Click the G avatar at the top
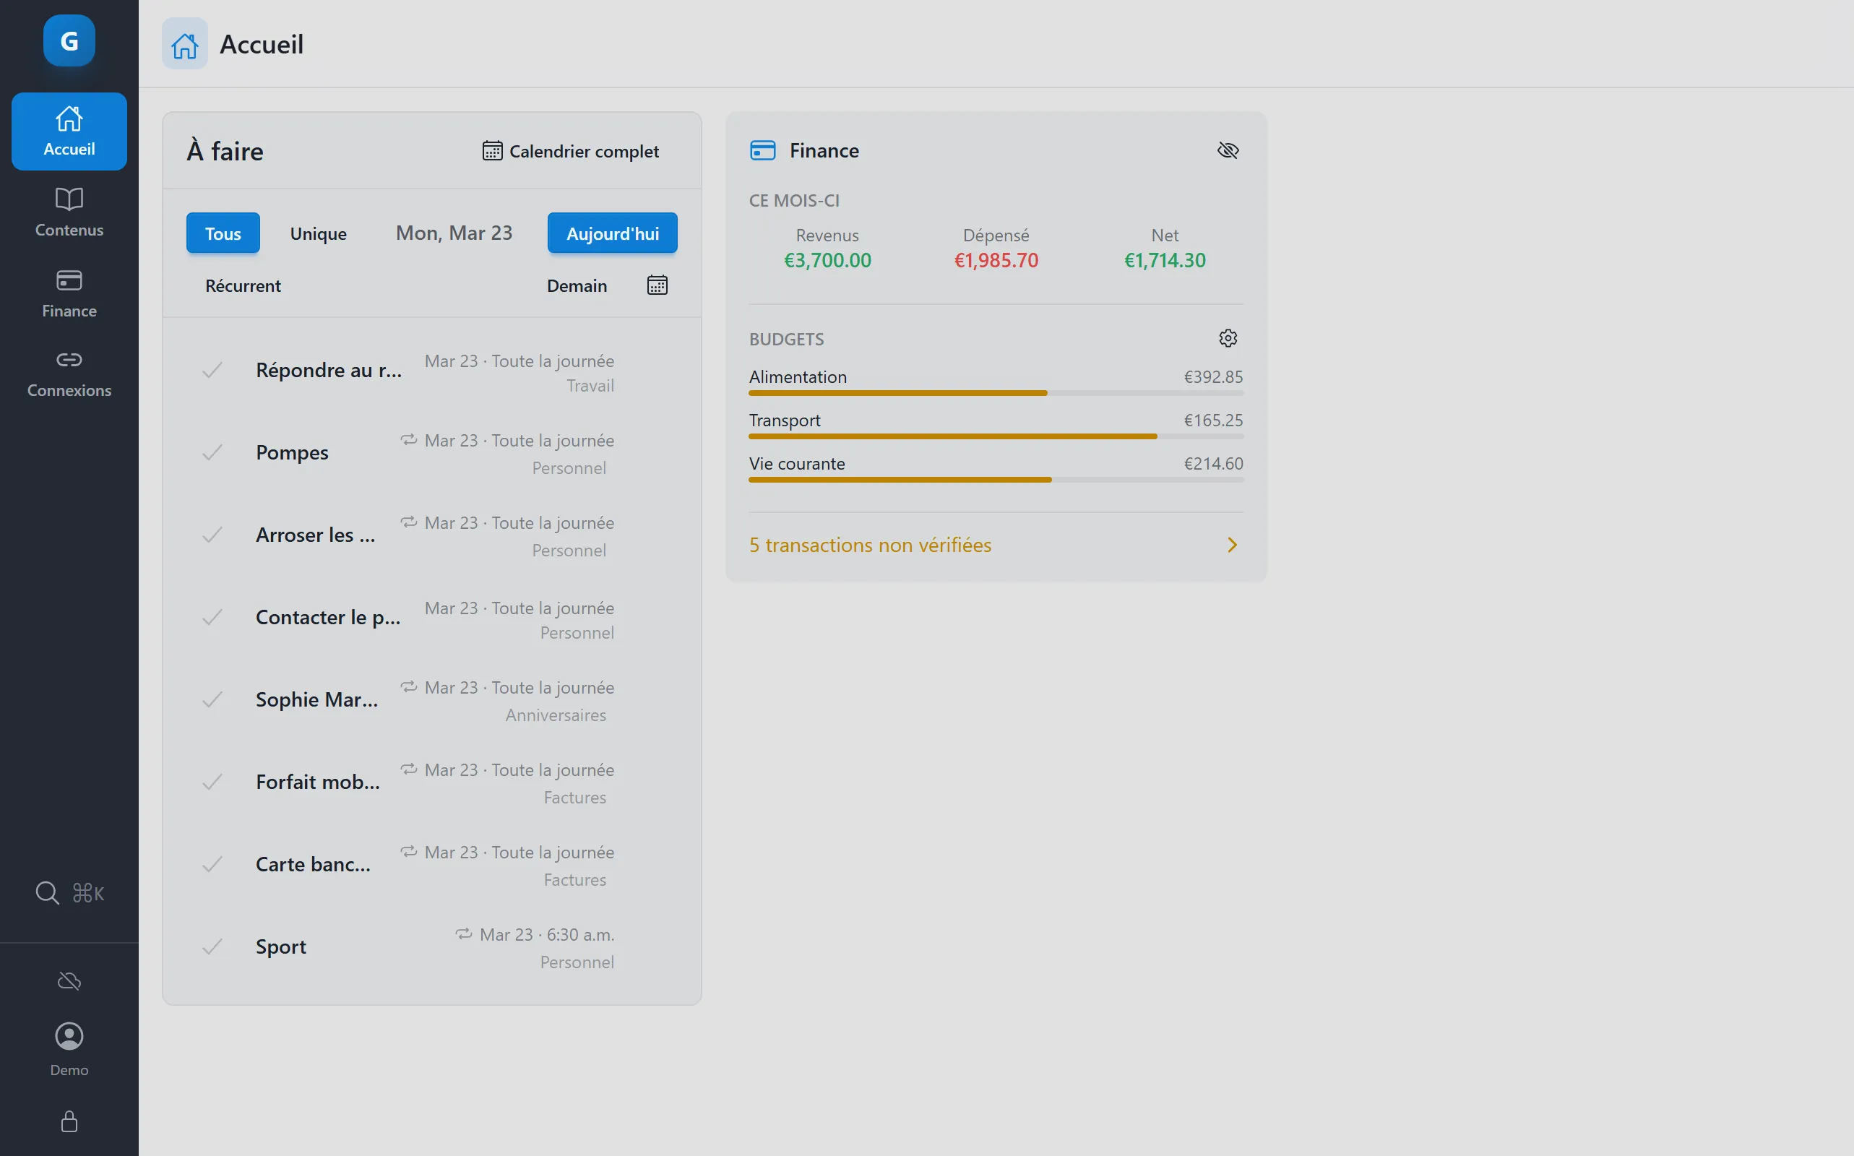 (69, 40)
